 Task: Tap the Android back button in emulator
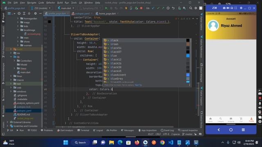pyautogui.click(x=219, y=130)
